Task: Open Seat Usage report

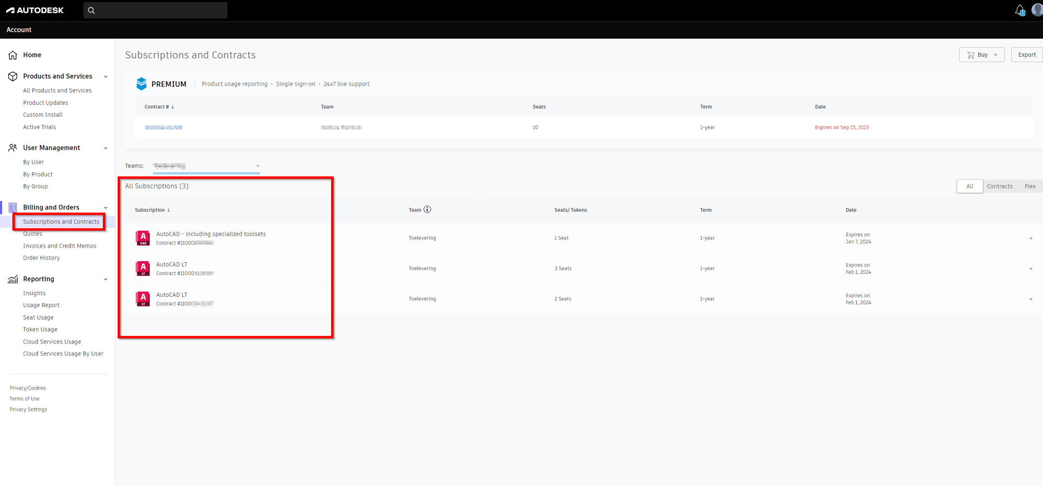Action: [x=38, y=318]
